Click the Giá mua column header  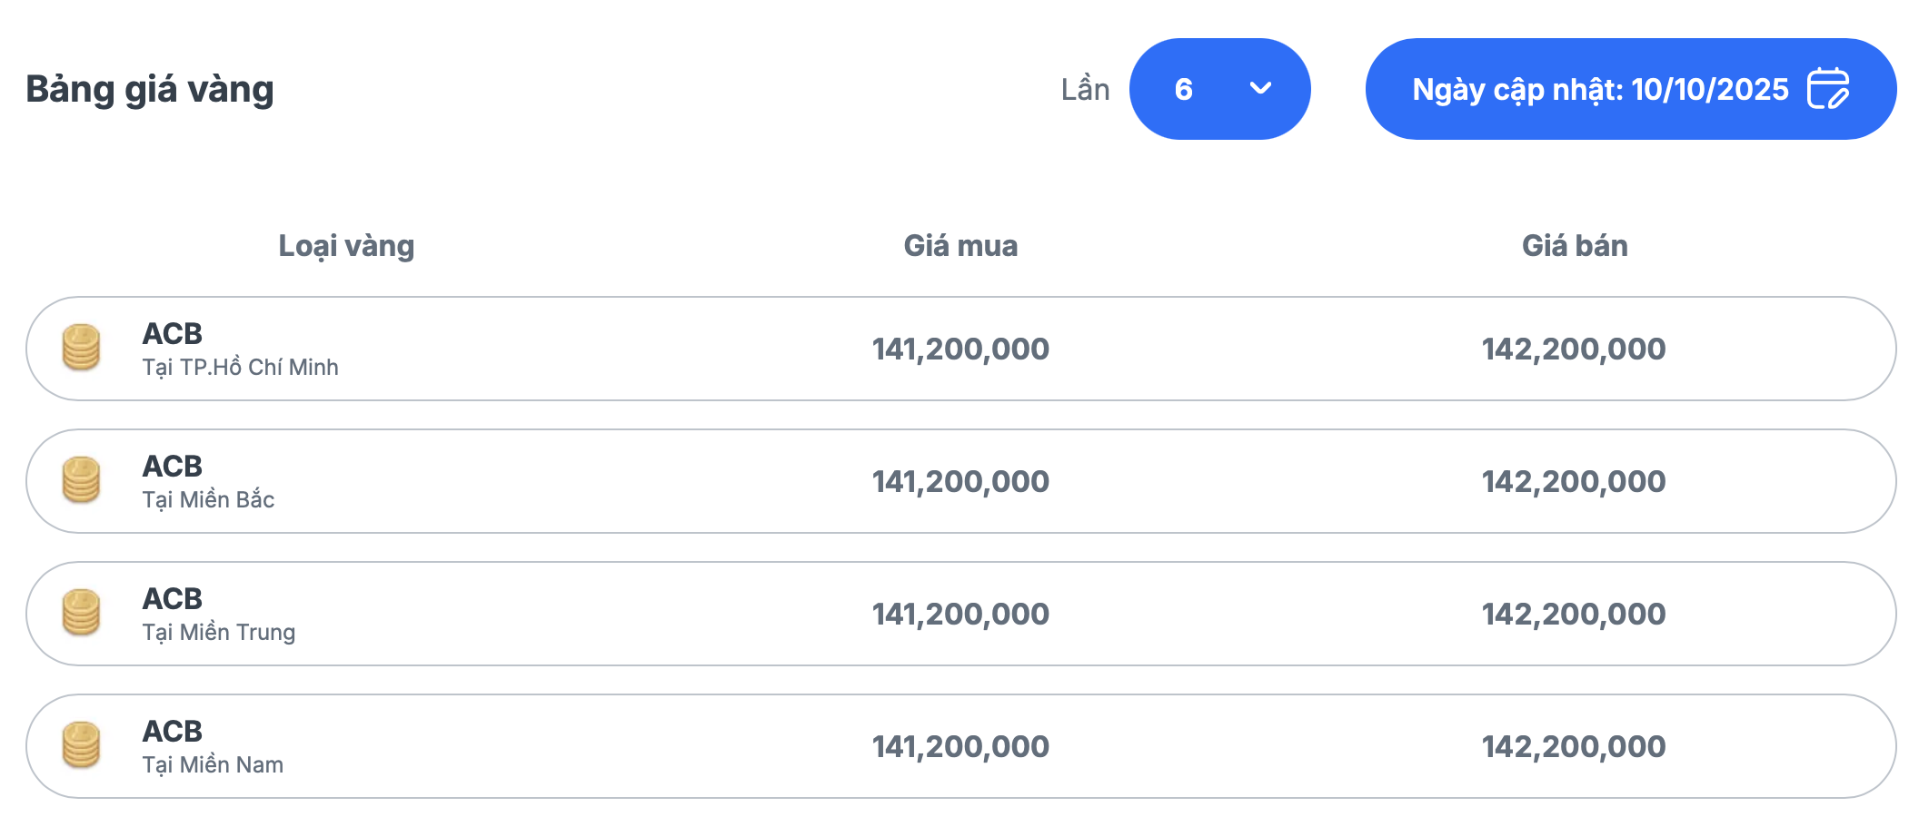[x=960, y=246]
